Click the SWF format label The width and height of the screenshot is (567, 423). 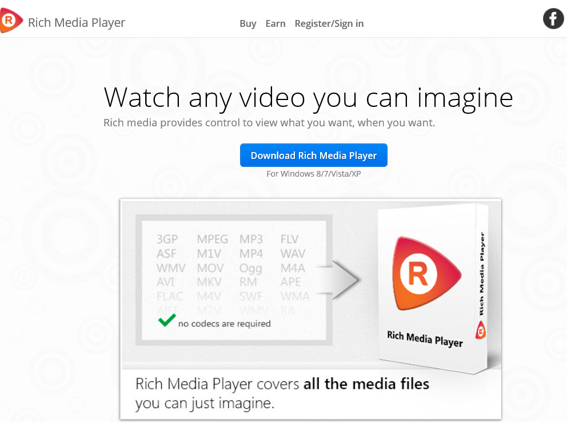coord(250,297)
